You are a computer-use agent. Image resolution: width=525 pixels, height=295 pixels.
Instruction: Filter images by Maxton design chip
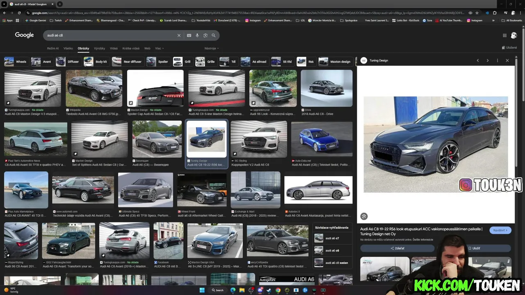click(x=335, y=62)
